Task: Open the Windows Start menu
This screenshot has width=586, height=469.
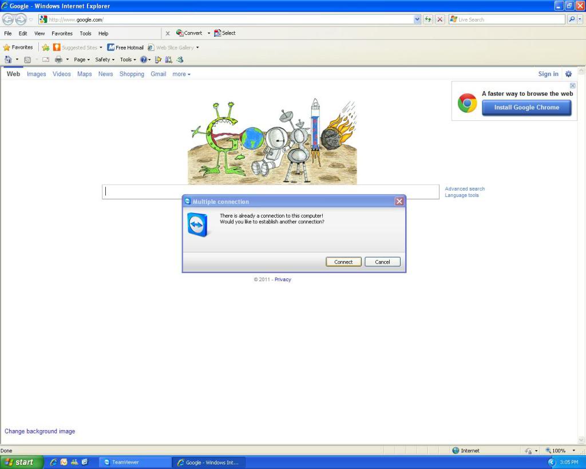Action: point(22,463)
